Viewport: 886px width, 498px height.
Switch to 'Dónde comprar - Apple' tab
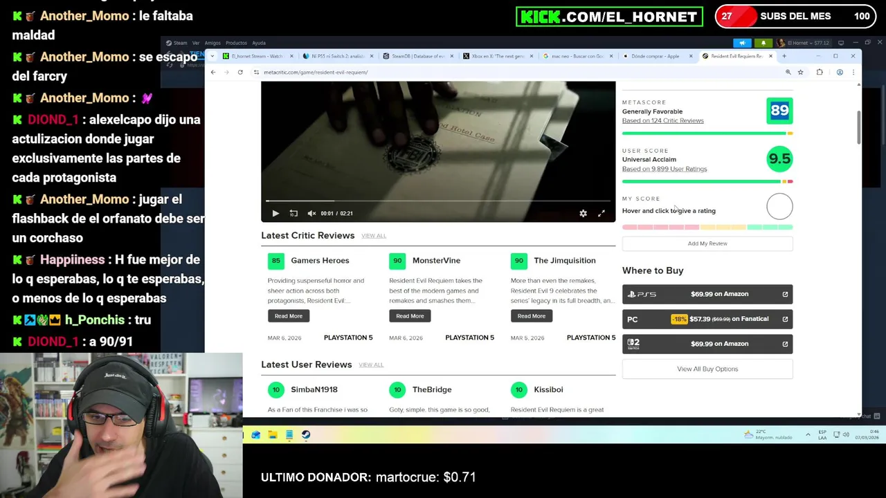[655, 56]
